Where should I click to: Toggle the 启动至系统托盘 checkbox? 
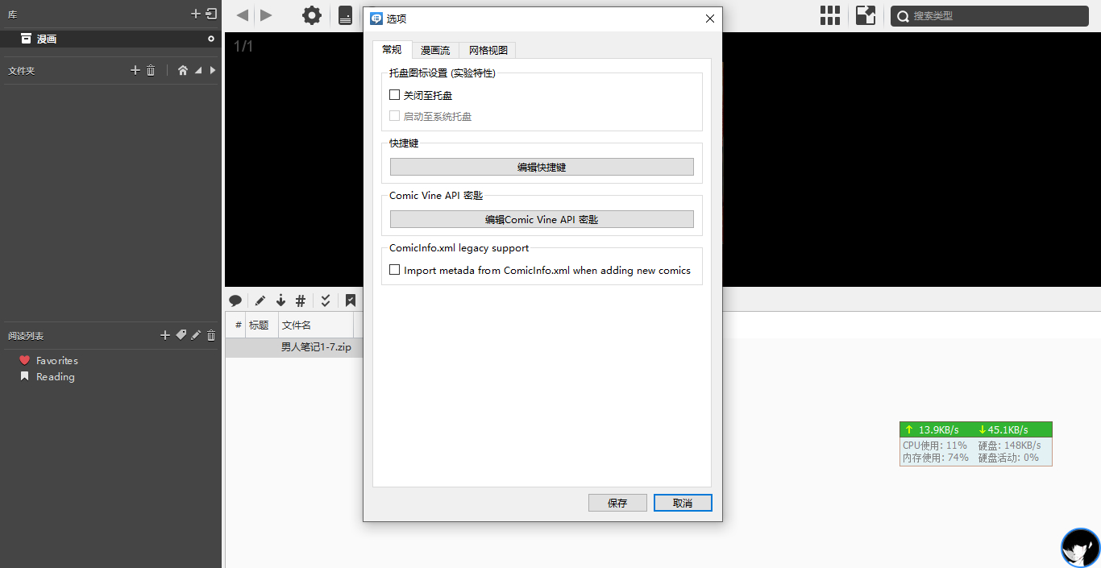[395, 116]
